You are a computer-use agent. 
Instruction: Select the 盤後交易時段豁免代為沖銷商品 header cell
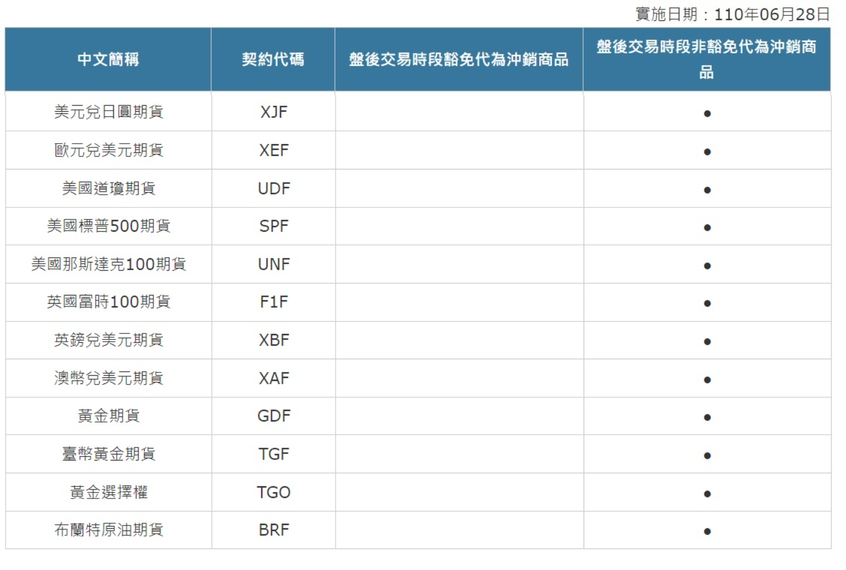pos(458,59)
